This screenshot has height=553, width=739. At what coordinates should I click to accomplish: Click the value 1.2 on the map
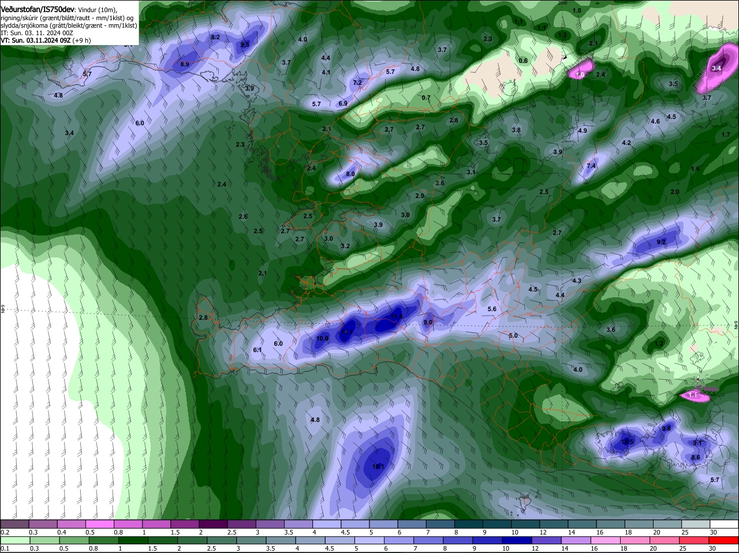[x=659, y=343]
